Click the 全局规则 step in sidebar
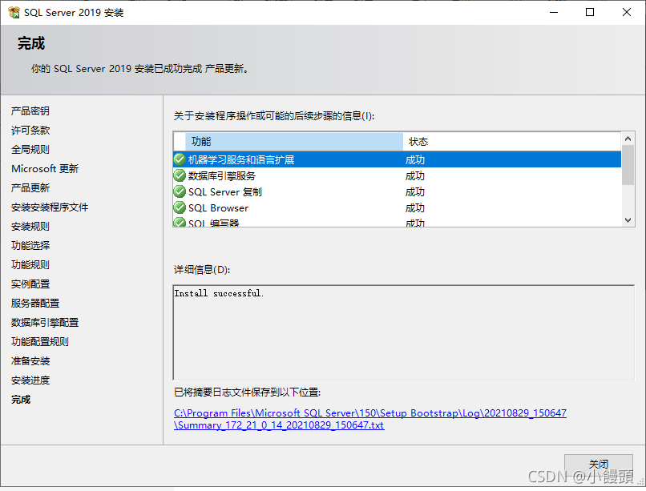The image size is (646, 491). (x=30, y=150)
